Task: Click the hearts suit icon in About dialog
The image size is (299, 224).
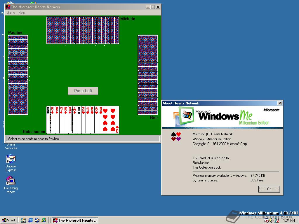Action: point(176,136)
